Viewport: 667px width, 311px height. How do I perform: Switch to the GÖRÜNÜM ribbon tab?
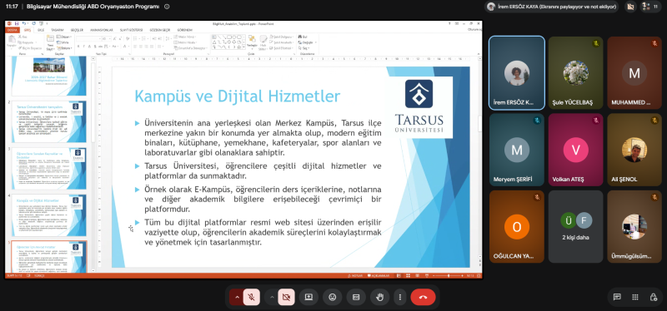coord(185,30)
